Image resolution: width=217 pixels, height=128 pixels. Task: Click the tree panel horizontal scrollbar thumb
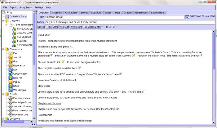pyautogui.click(x=14, y=121)
